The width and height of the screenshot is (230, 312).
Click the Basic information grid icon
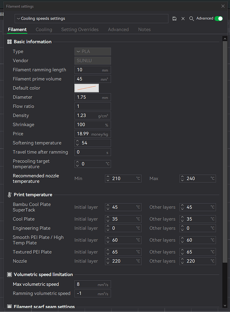point(9,42)
